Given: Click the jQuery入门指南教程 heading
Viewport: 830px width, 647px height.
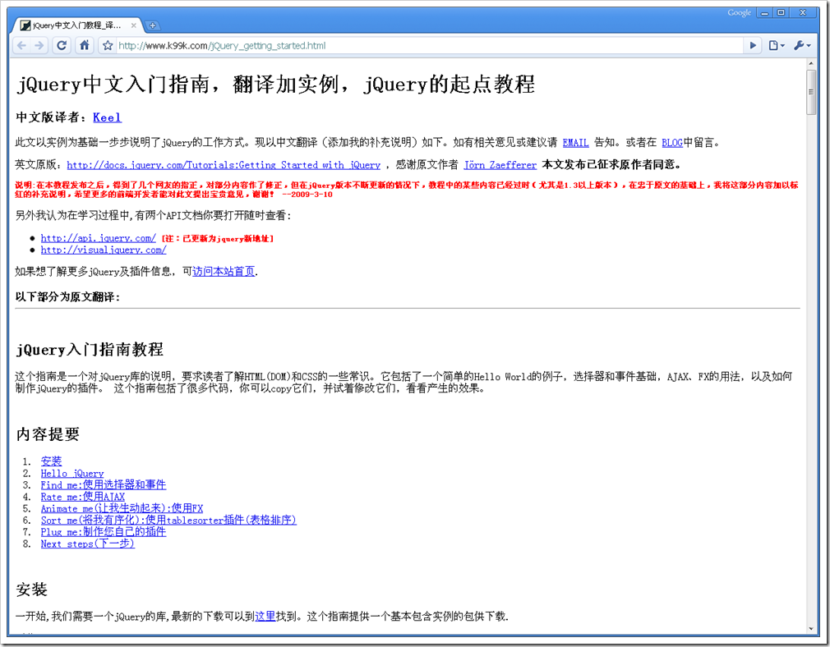Looking at the screenshot, I should point(90,350).
